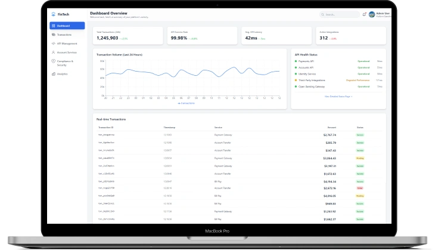Click the Dashboard grid icon in sidebar
The width and height of the screenshot is (435, 250).
[x=53, y=26]
